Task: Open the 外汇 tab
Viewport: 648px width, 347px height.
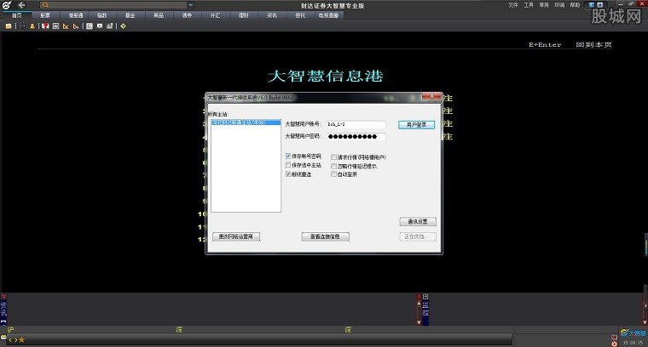Action: 215,15
